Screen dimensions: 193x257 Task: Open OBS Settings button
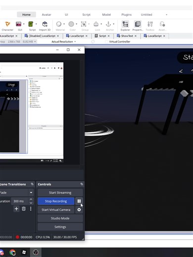[x=60, y=227]
